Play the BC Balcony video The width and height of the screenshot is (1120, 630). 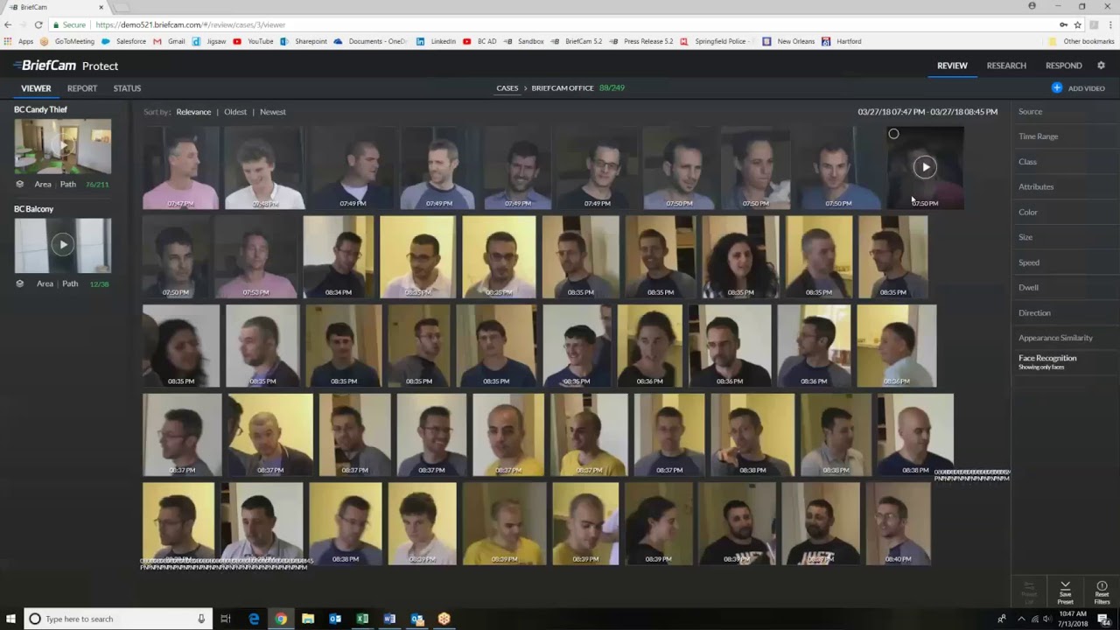[62, 245]
